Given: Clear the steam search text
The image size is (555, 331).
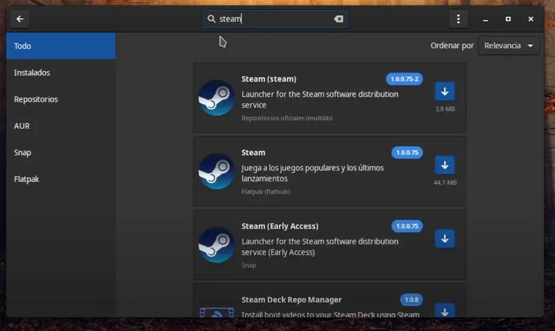Looking at the screenshot, I should point(339,19).
